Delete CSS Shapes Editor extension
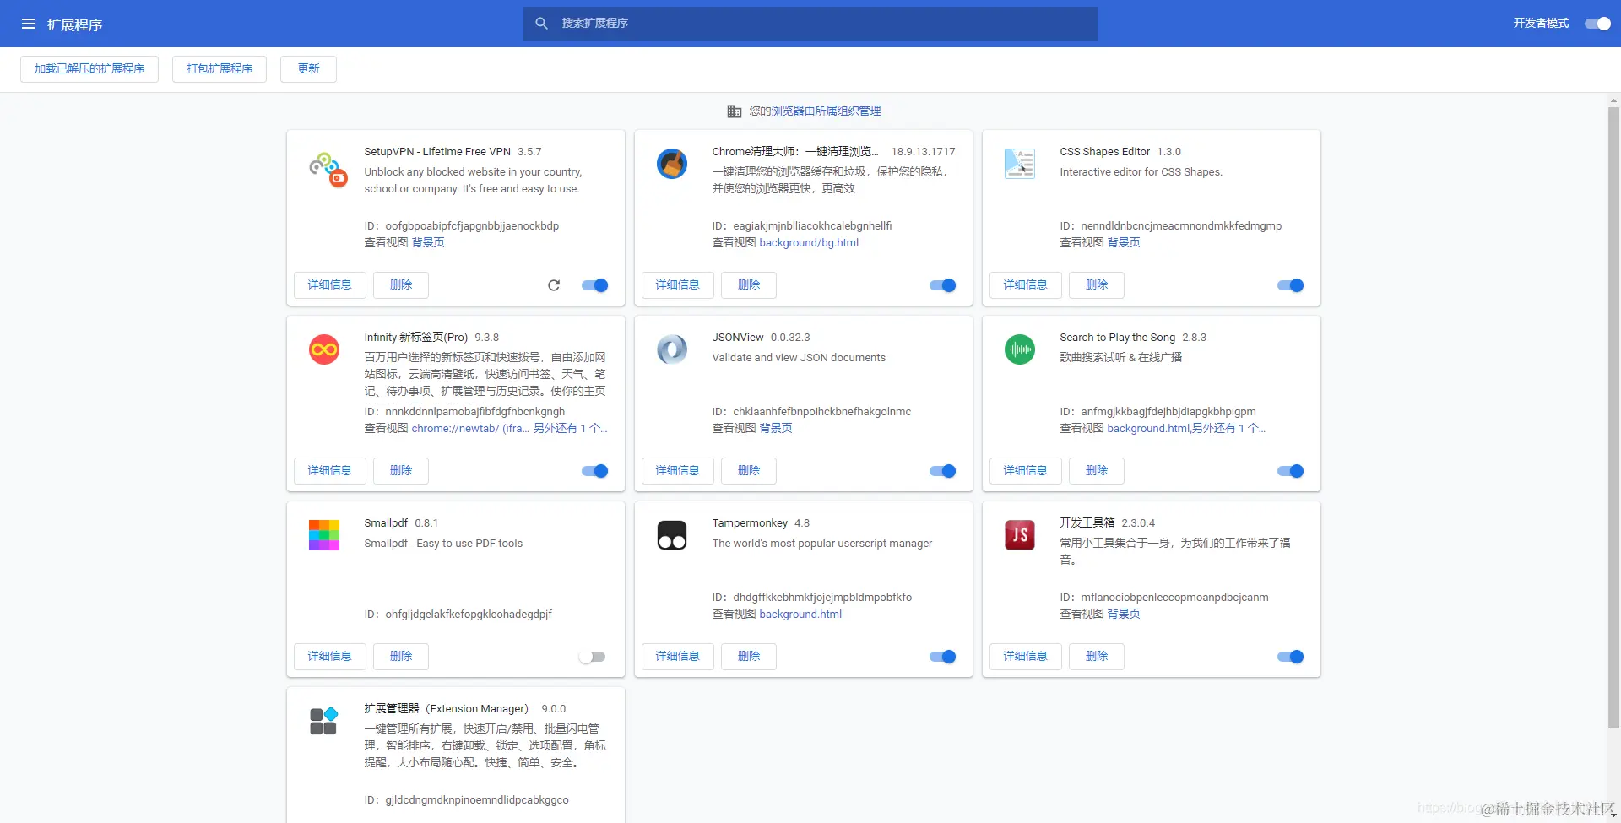This screenshot has height=823, width=1621. (1097, 285)
